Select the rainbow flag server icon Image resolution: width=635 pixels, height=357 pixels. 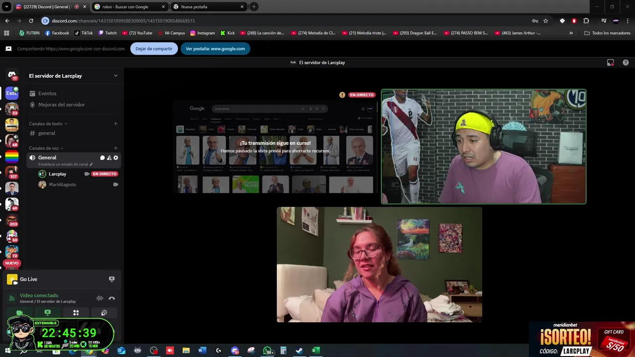tap(12, 157)
